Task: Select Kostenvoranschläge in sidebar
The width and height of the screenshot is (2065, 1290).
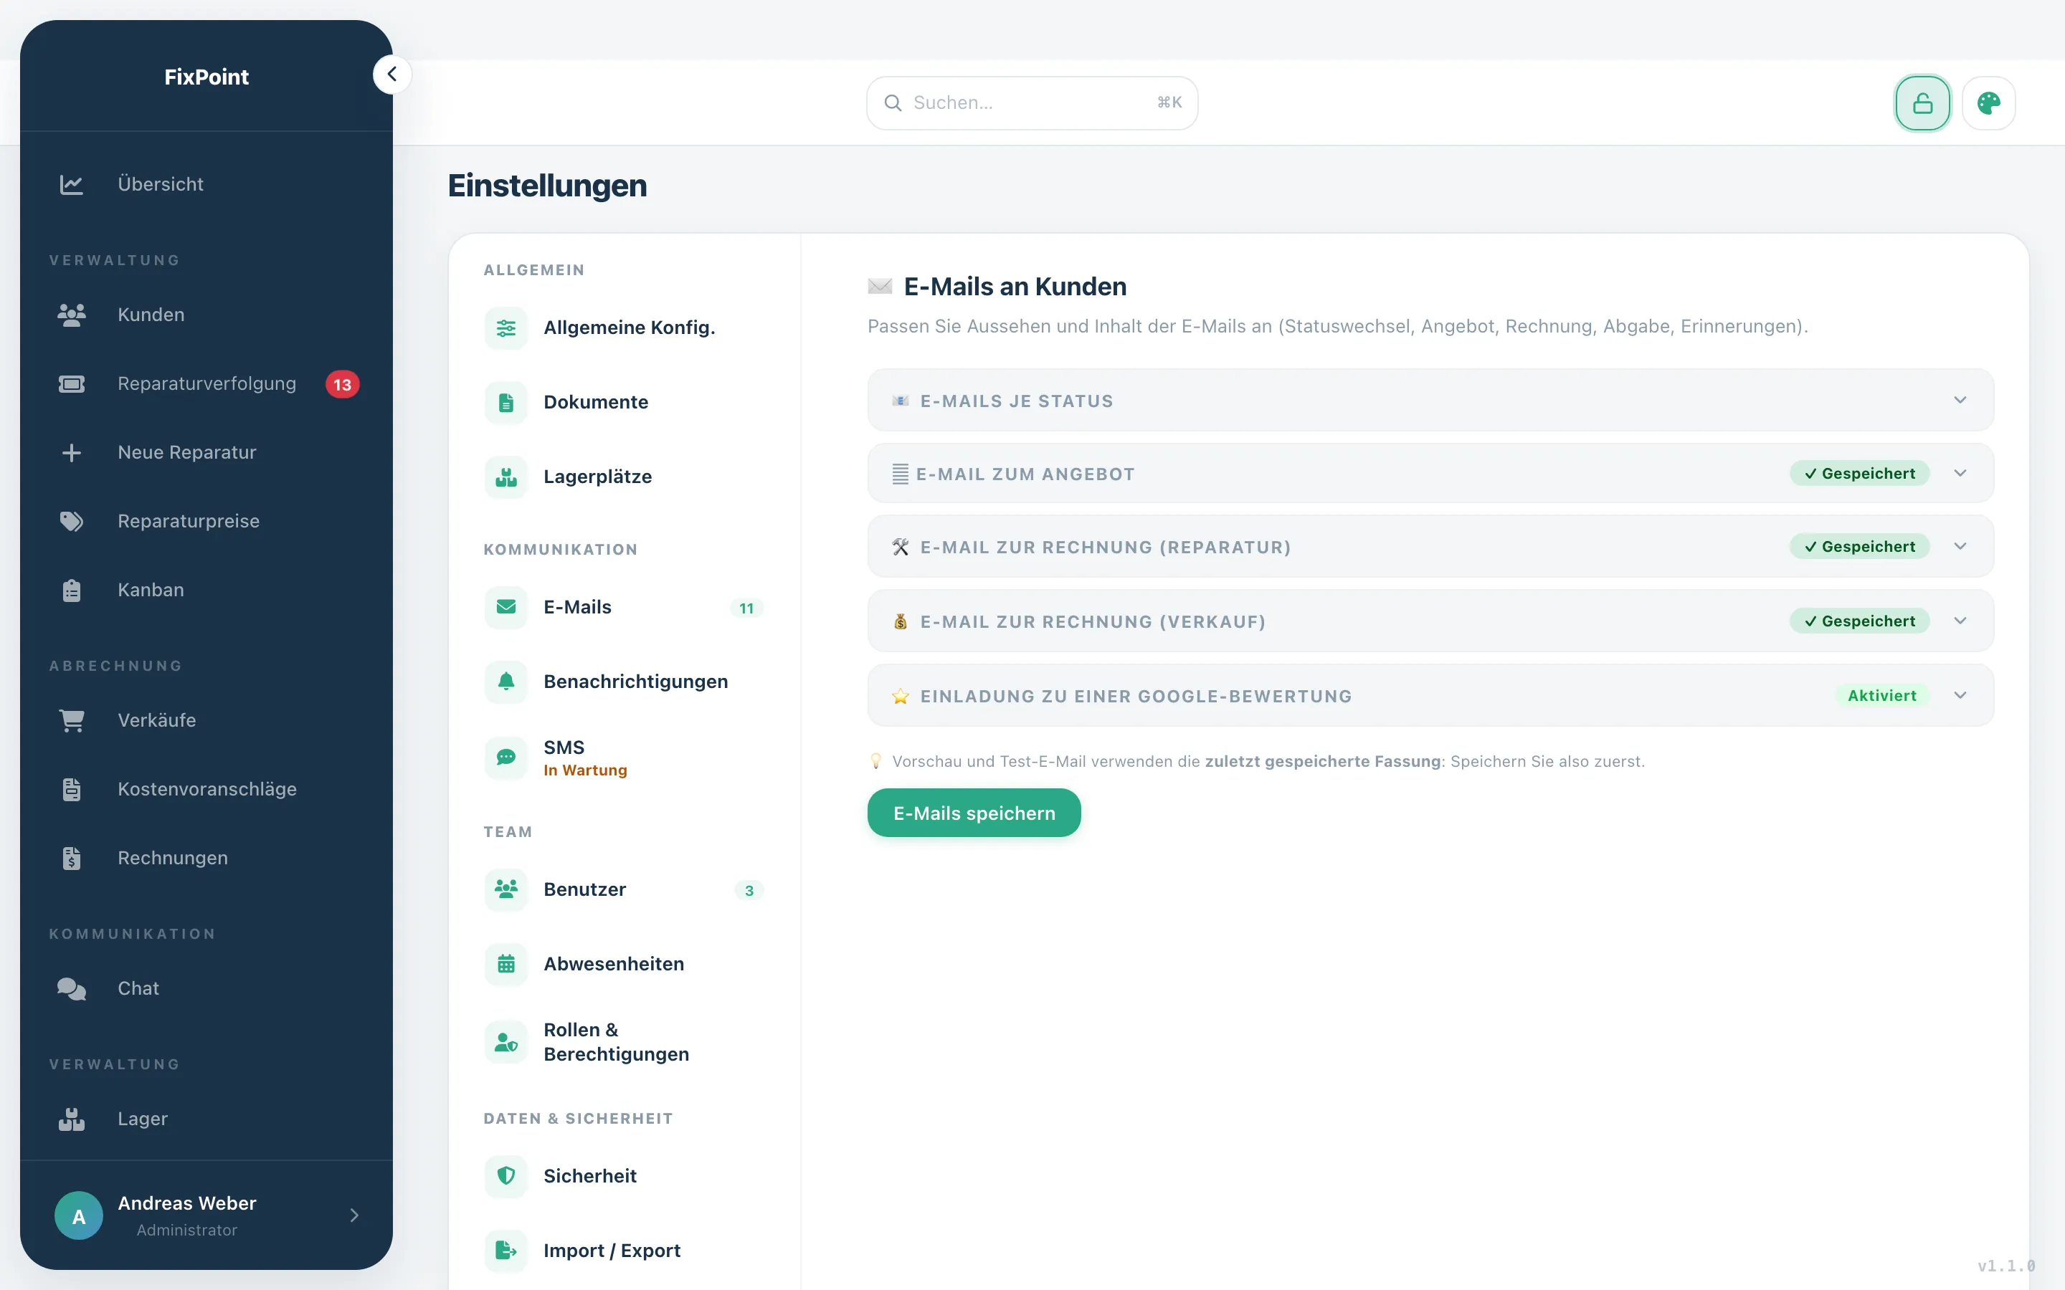Action: pos(206,789)
